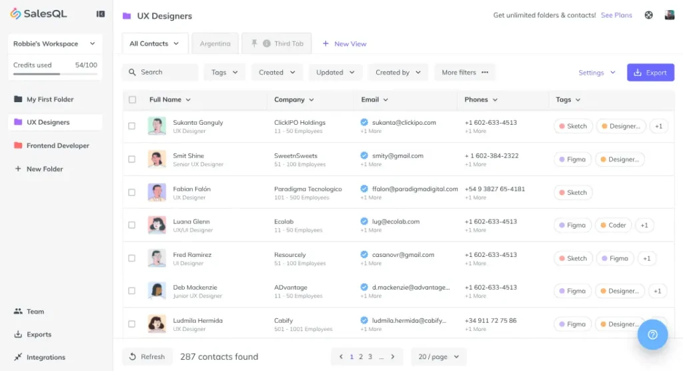This screenshot has width=683, height=371.
Task: Click the pin icon on Third Tab
Action: point(254,43)
